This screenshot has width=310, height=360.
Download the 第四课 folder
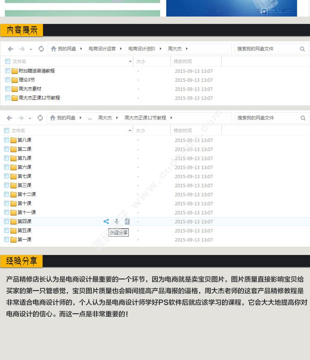(x=117, y=221)
